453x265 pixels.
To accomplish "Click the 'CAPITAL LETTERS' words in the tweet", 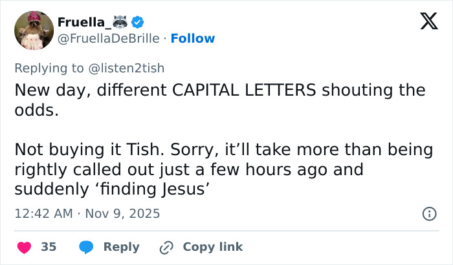I will click(244, 90).
